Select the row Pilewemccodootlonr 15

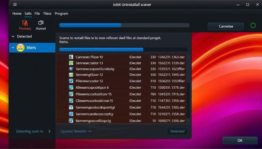[x=121, y=94]
